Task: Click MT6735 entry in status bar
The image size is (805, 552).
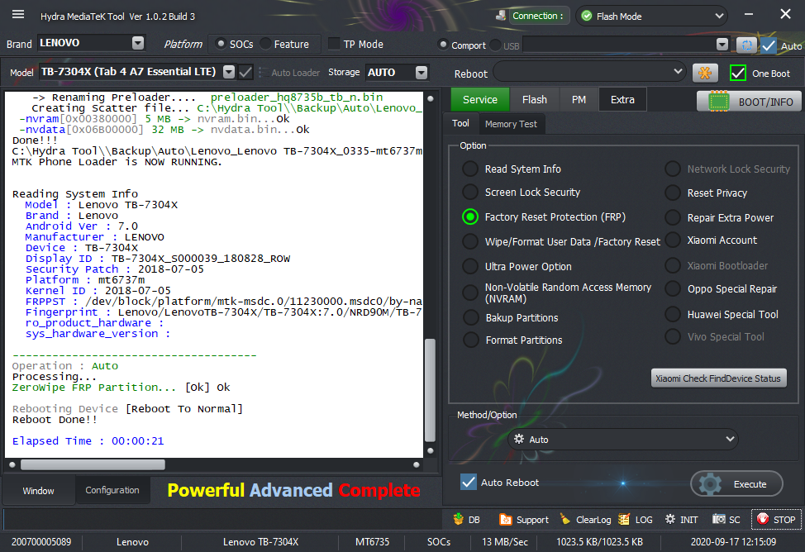Action: tap(372, 542)
